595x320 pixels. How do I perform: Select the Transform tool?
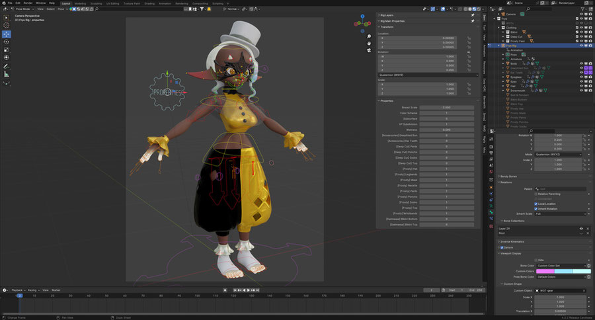(7, 58)
